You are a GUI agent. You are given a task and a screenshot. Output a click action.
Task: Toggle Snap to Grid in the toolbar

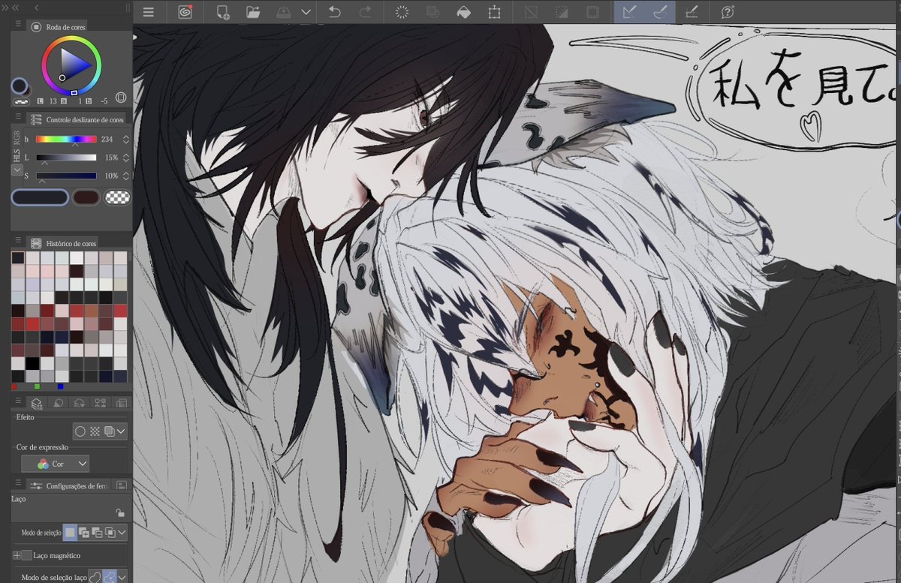692,12
